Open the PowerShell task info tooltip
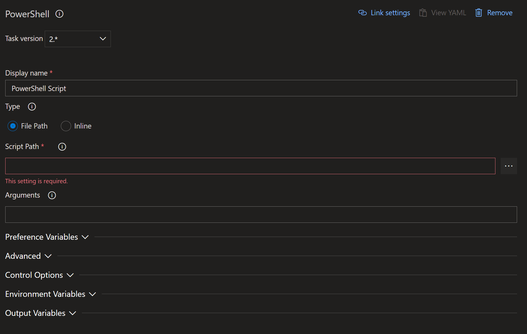 59,13
